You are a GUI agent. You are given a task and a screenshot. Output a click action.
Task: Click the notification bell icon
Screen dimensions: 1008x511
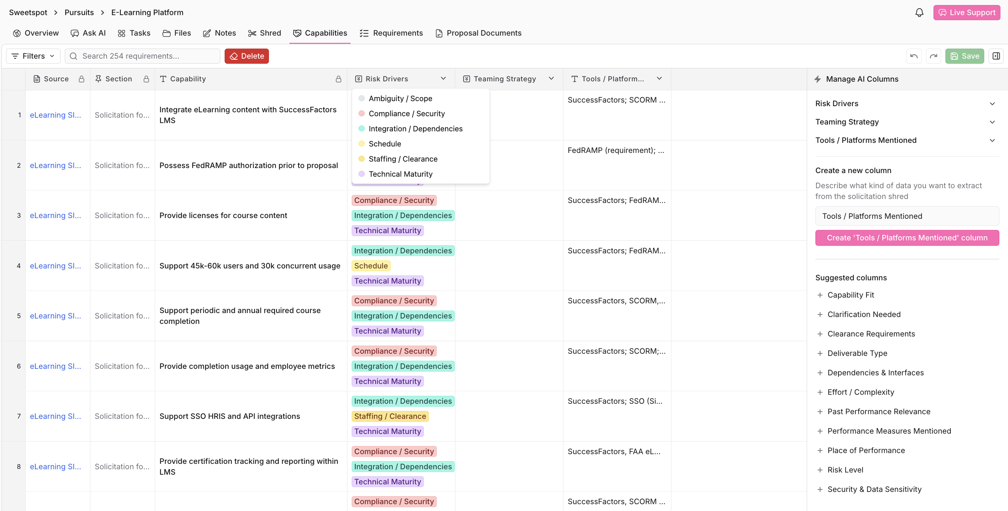pos(919,13)
